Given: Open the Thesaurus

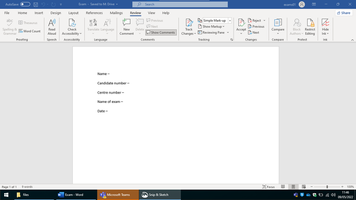Looking at the screenshot, I should pyautogui.click(x=28, y=23).
